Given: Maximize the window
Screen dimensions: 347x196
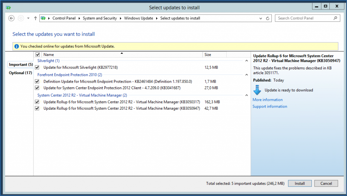Looking at the screenshot, I should pos(326,6).
